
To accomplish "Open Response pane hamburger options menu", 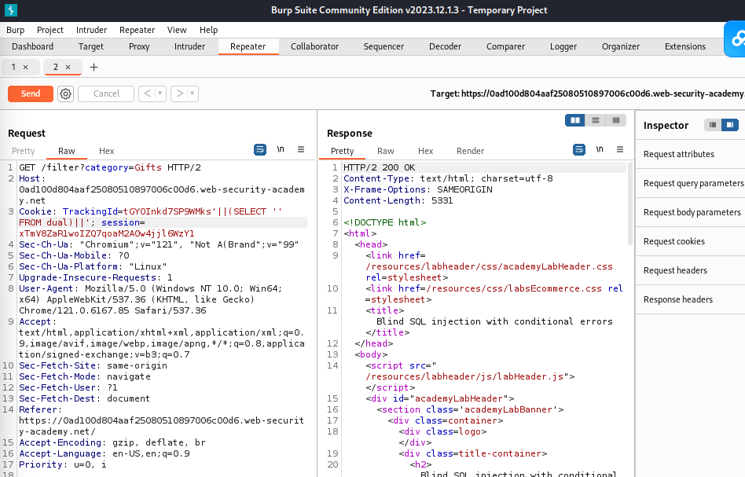I will tap(620, 149).
